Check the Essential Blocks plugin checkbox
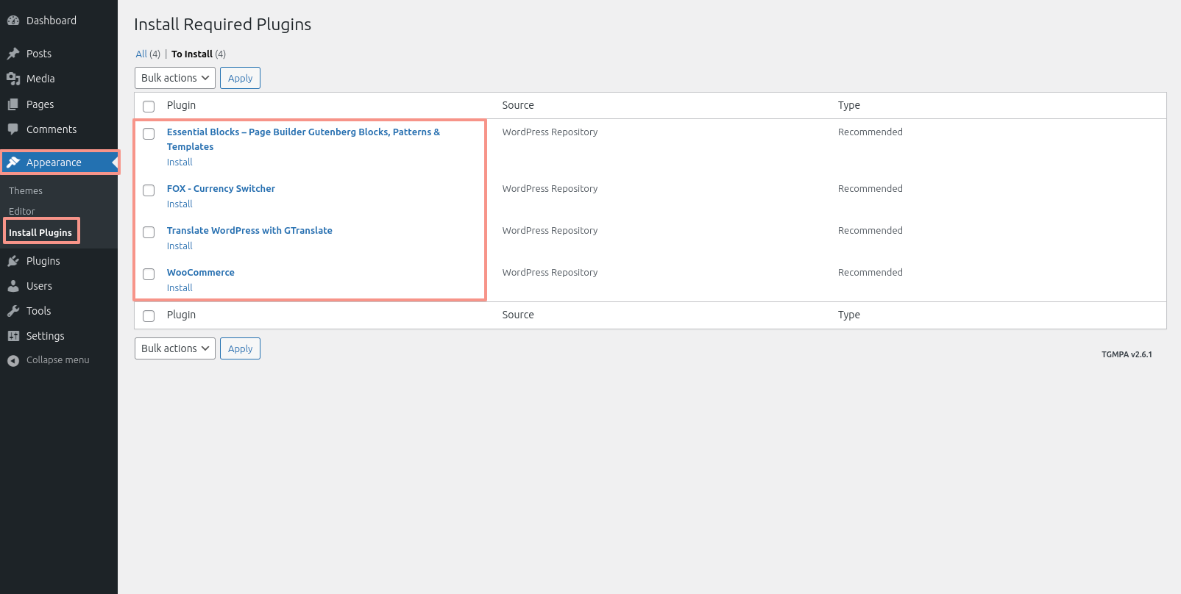This screenshot has width=1181, height=594. pos(149,133)
